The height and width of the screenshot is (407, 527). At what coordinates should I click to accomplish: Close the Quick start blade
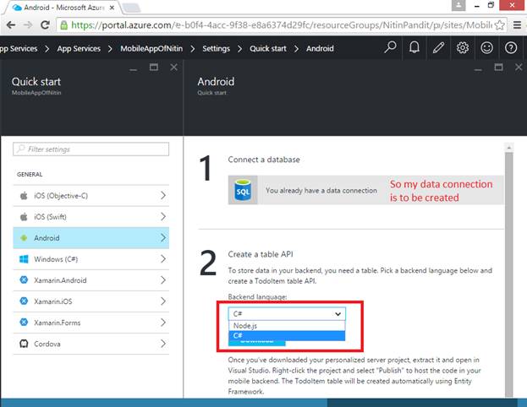pyautogui.click(x=173, y=67)
